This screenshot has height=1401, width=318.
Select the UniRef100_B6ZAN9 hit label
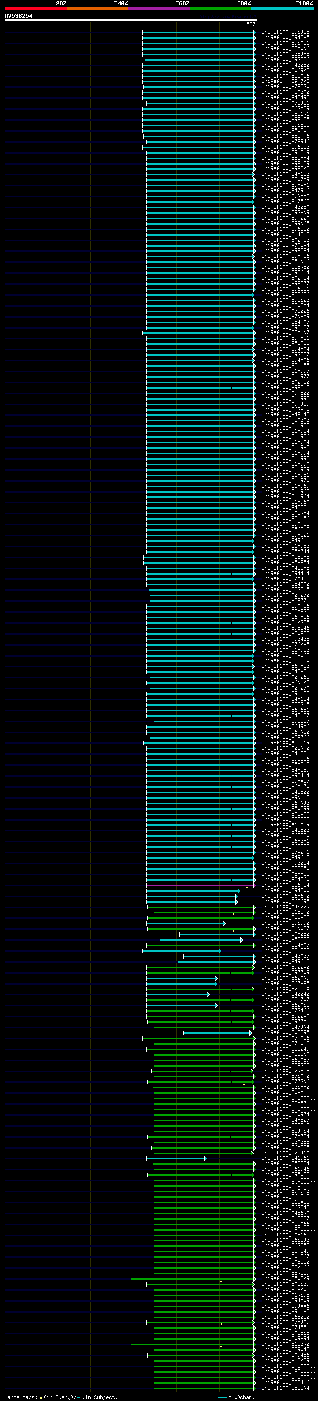[285, 978]
